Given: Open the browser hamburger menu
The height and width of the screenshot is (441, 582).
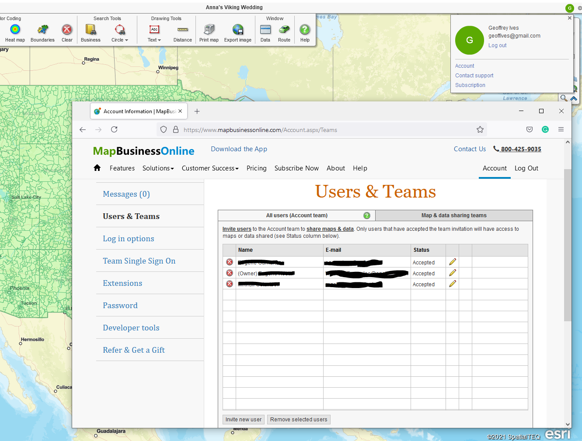Looking at the screenshot, I should 561,129.
